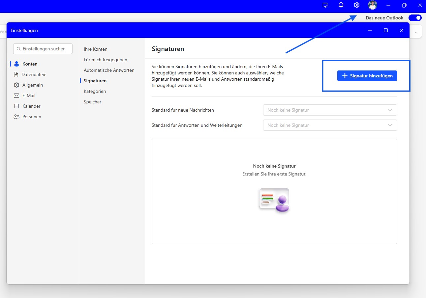Click the Noch keine Signatur heading

[x=274, y=166]
